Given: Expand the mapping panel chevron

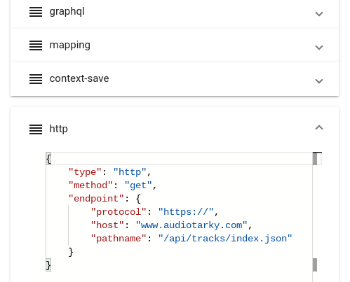Looking at the screenshot, I should [x=319, y=48].
